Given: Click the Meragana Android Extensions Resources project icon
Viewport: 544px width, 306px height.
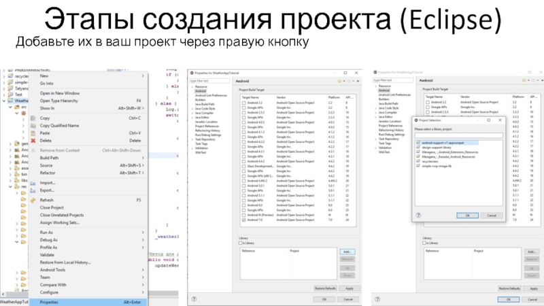Looking at the screenshot, I should click(418, 152).
